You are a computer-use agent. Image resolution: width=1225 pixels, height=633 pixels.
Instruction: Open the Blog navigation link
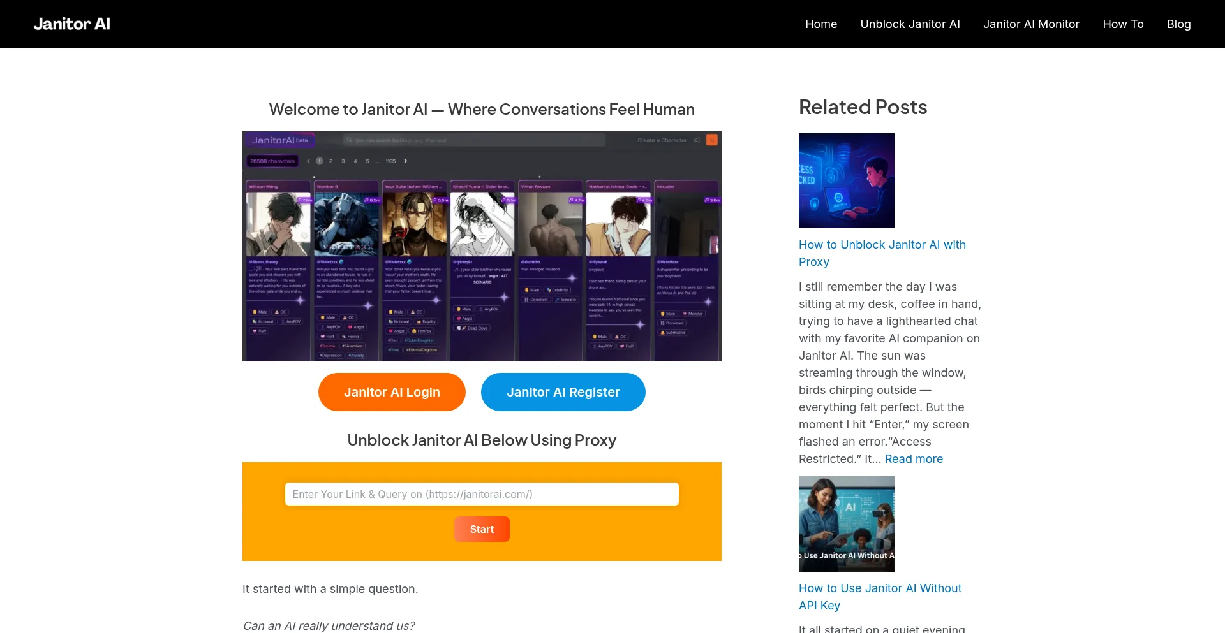[1178, 24]
